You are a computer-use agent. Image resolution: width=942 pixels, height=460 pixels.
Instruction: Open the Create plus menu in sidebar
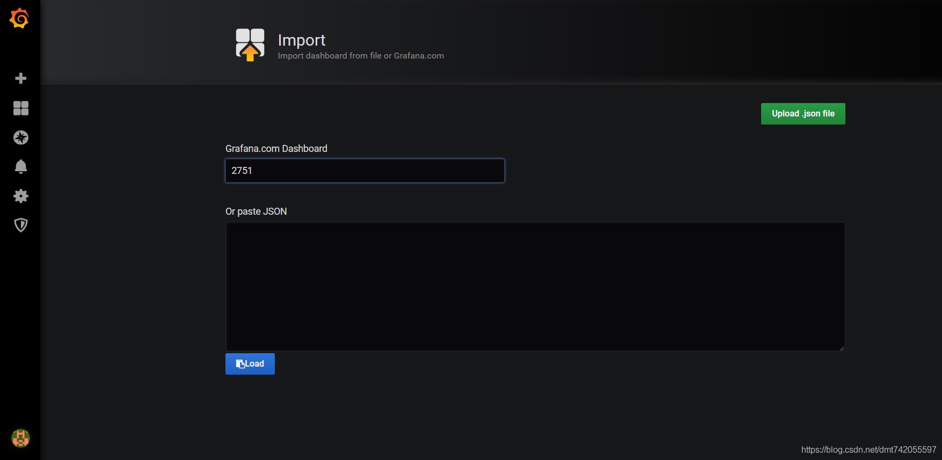[20, 78]
